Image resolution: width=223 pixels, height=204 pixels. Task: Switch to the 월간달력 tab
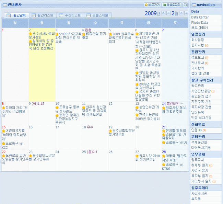point(17,15)
